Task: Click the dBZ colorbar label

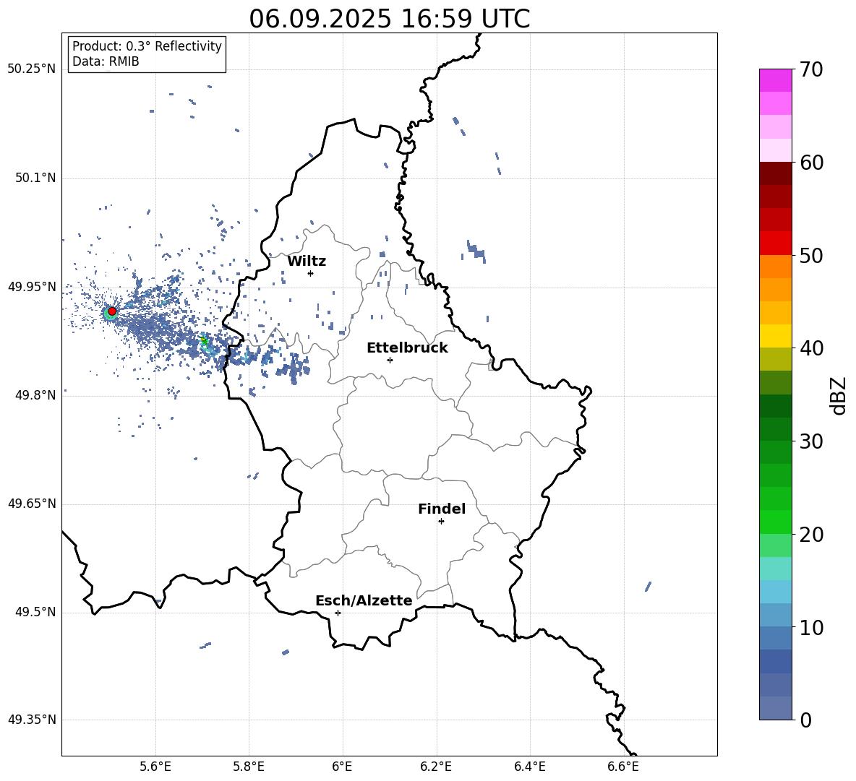Action: coord(838,395)
